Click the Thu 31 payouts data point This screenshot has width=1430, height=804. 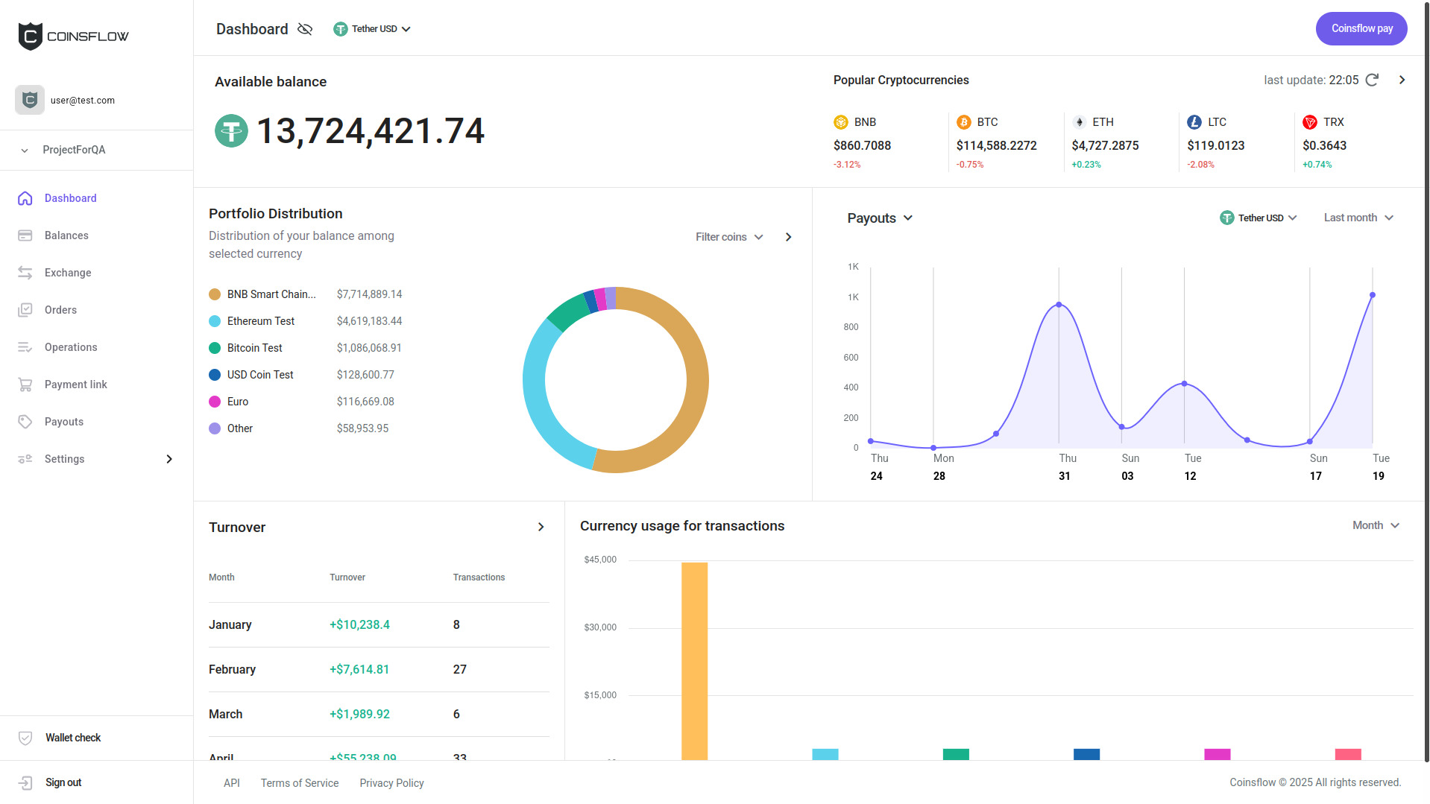pos(1059,305)
